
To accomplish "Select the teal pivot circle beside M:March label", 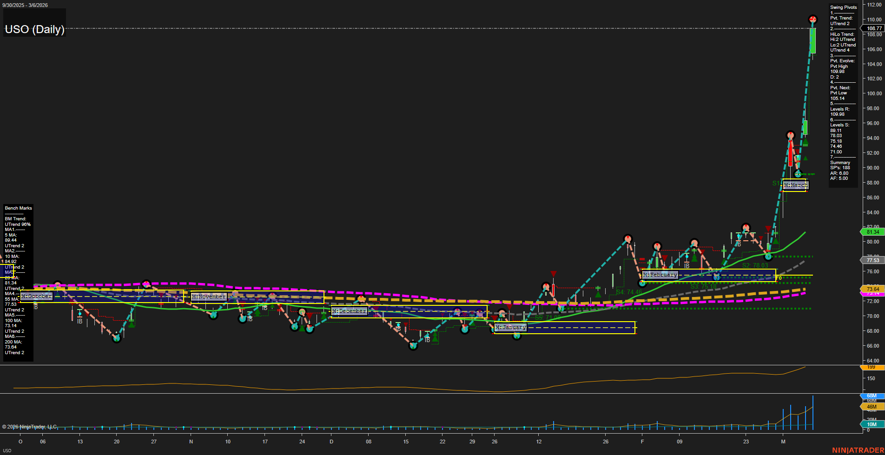I will pyautogui.click(x=798, y=174).
